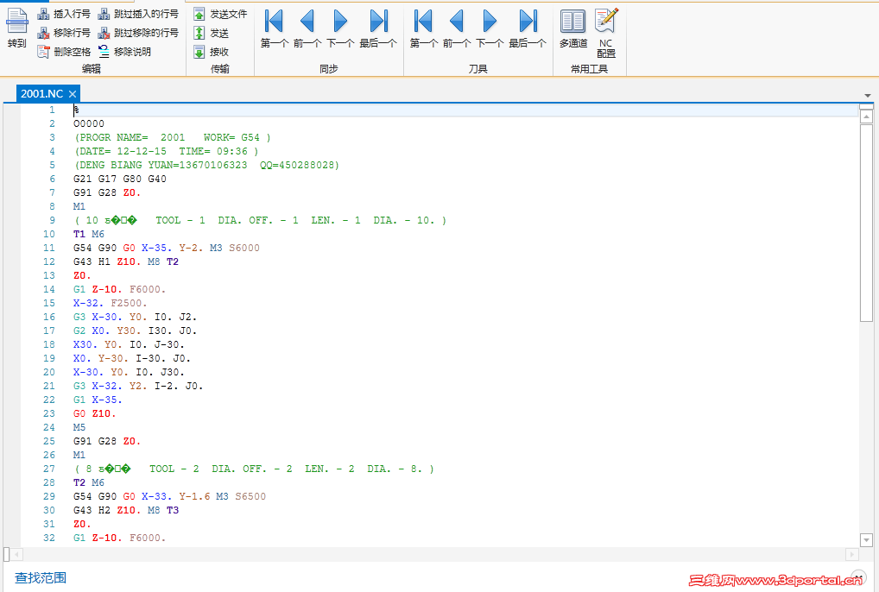The width and height of the screenshot is (879, 592).
Task: Go to 最后一个 in 刀具 group
Action: [528, 28]
